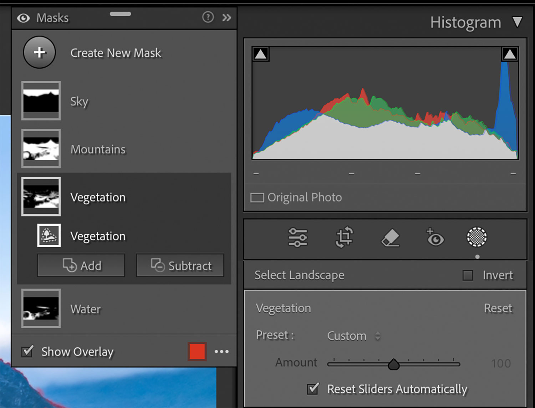This screenshot has width=535, height=408.
Task: Collapse the Histogram panel triangle
Action: 518,22
